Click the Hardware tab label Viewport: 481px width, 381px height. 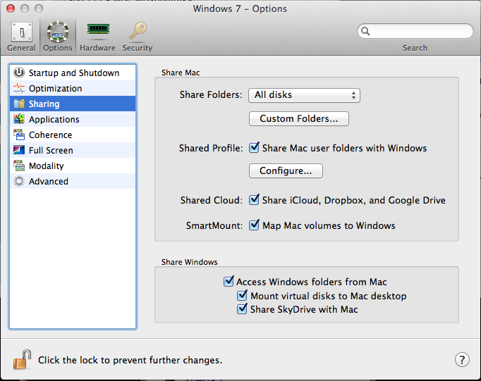click(97, 48)
